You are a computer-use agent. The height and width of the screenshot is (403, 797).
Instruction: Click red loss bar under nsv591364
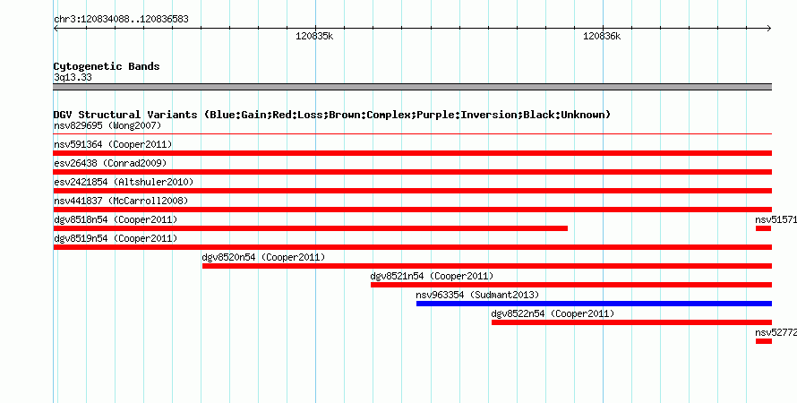(x=413, y=153)
